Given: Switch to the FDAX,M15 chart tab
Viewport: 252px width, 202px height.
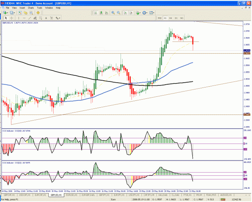Looking at the screenshot, I should (x=211, y=195).
